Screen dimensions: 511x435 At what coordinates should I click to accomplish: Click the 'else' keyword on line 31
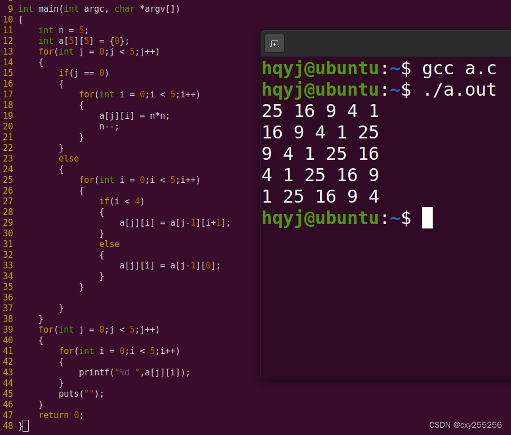109,244
